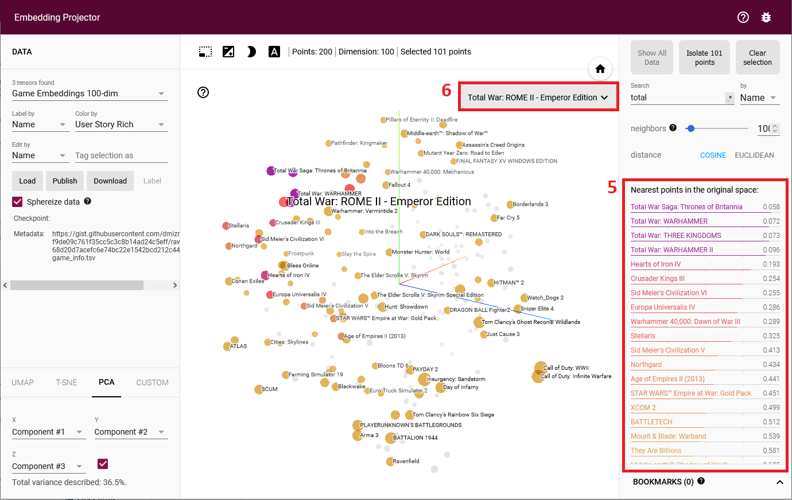Click the Download button

click(110, 181)
